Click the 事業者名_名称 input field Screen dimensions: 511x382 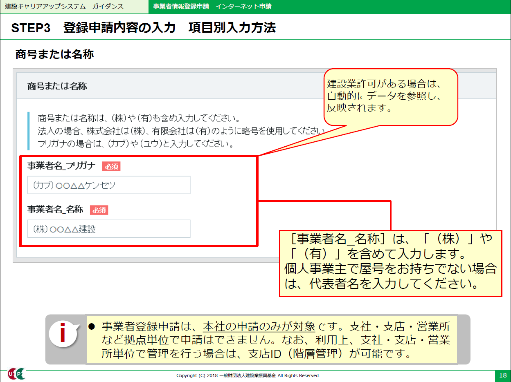pos(109,229)
